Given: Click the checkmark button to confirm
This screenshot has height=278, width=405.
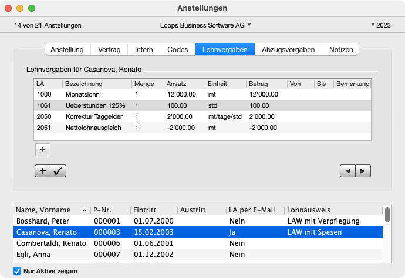Looking at the screenshot, I should point(59,171).
